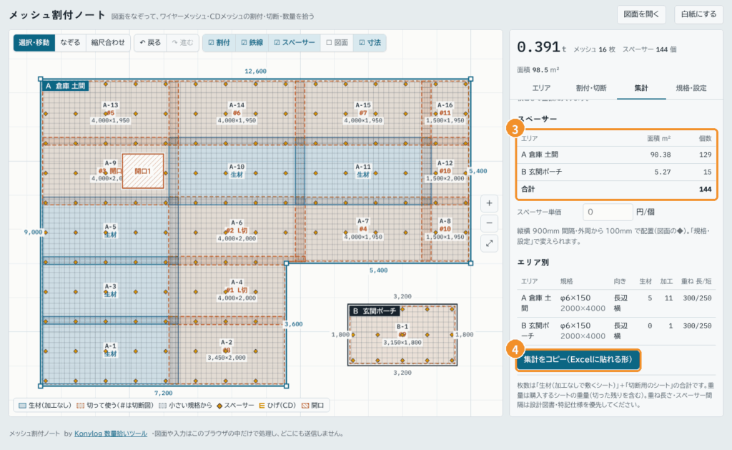Click mesh sheet label A-4
The height and width of the screenshot is (450, 732).
237,283
